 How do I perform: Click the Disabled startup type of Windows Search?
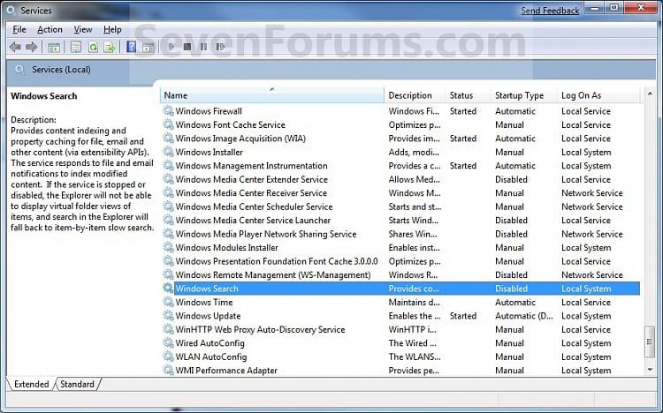(511, 289)
